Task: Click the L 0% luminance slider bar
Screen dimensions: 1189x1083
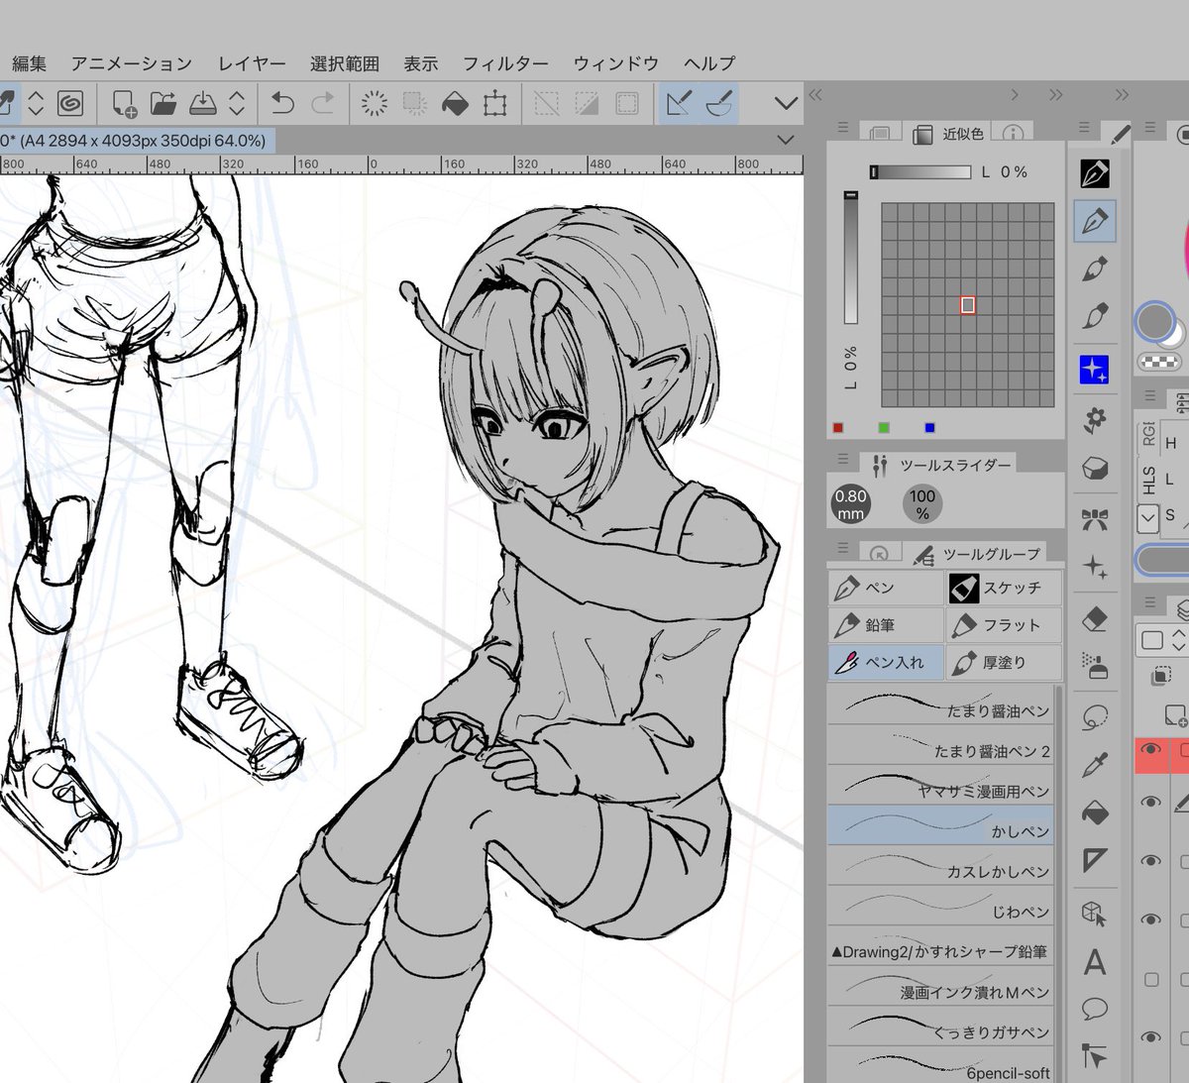Action: pos(920,171)
